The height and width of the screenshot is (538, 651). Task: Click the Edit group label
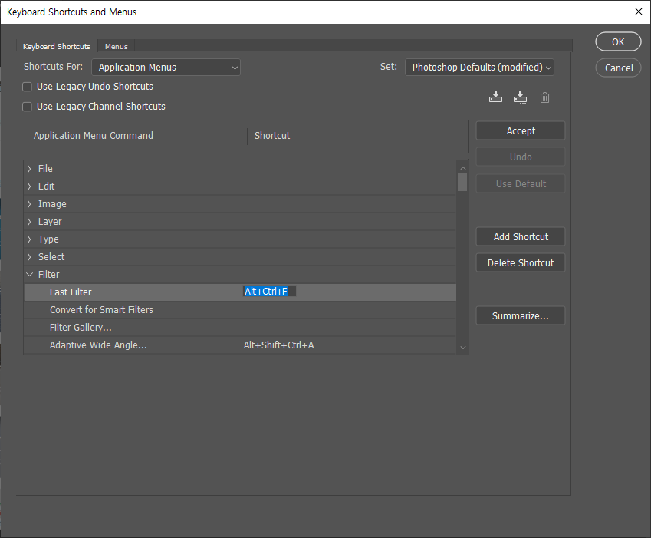(x=47, y=186)
